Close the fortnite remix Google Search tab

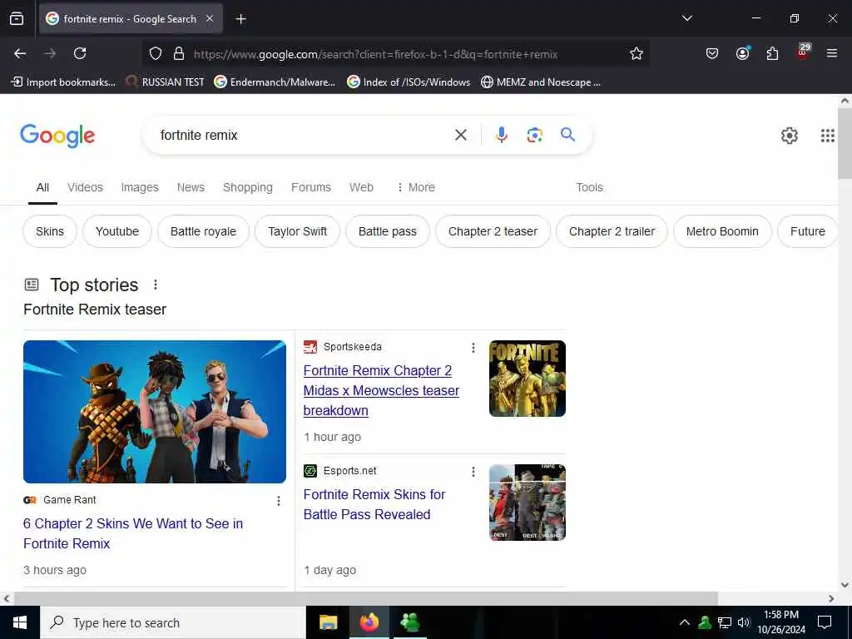(x=210, y=18)
